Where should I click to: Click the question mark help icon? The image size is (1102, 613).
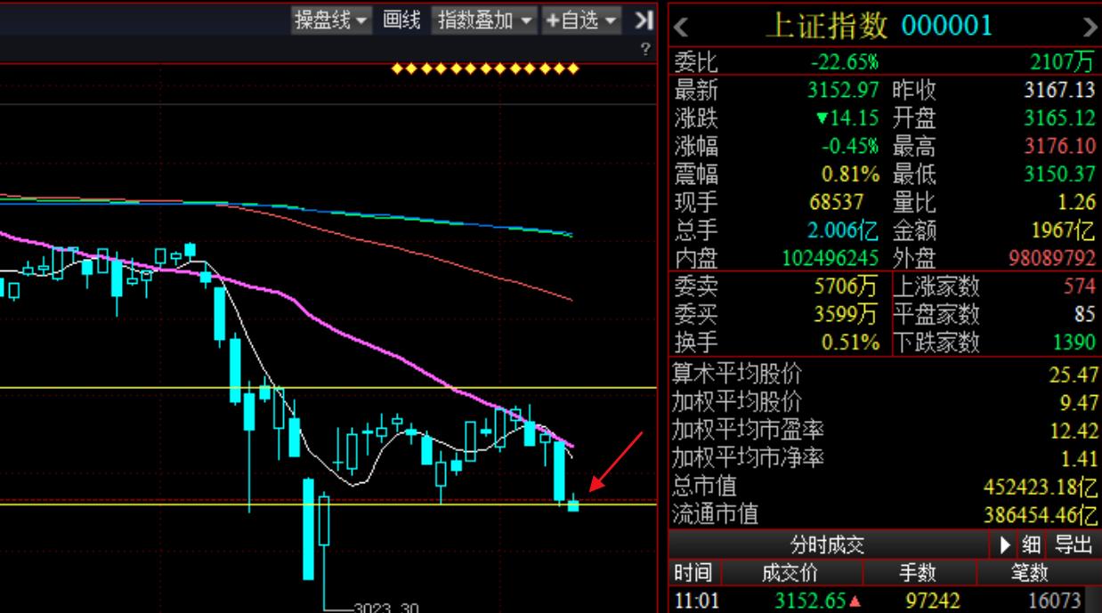(x=645, y=52)
